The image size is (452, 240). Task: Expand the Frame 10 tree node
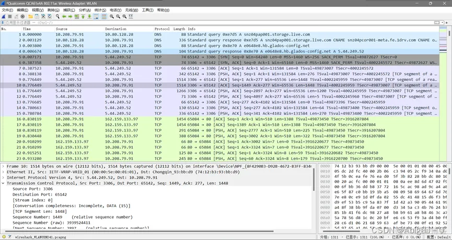(3, 166)
